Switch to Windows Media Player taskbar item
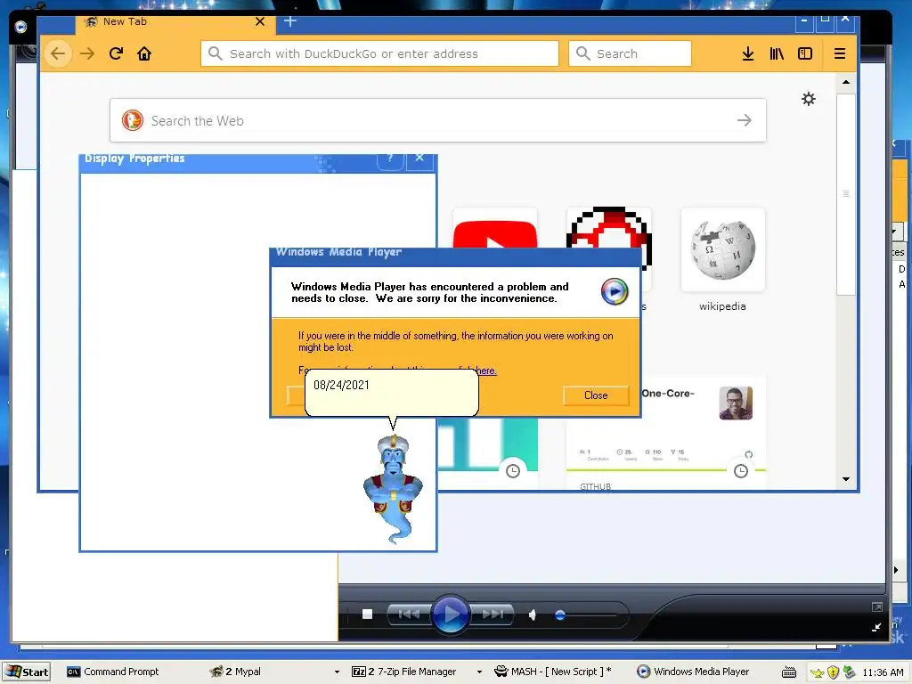Viewport: 912px width, 684px height. (x=693, y=672)
